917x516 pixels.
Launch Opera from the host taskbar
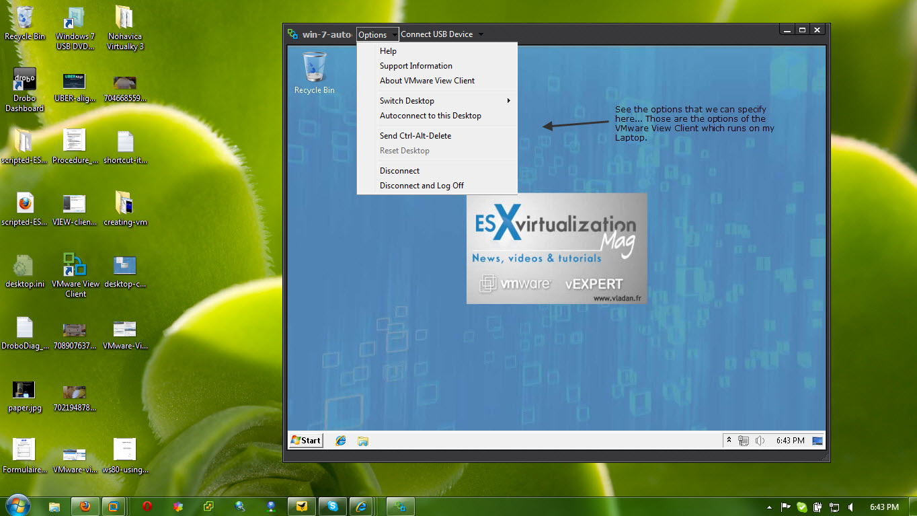click(x=147, y=507)
